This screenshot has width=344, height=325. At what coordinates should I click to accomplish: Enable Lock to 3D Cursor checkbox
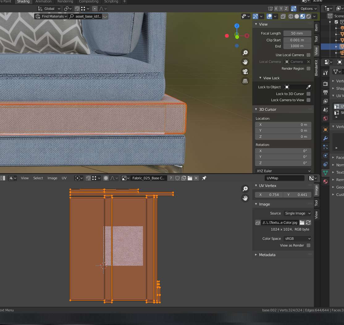[308, 94]
